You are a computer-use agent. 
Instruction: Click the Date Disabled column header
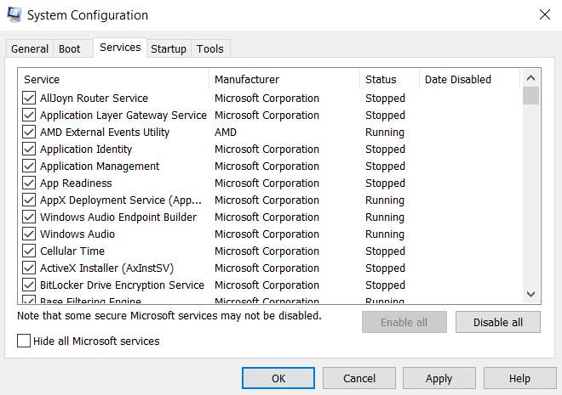pyautogui.click(x=468, y=79)
